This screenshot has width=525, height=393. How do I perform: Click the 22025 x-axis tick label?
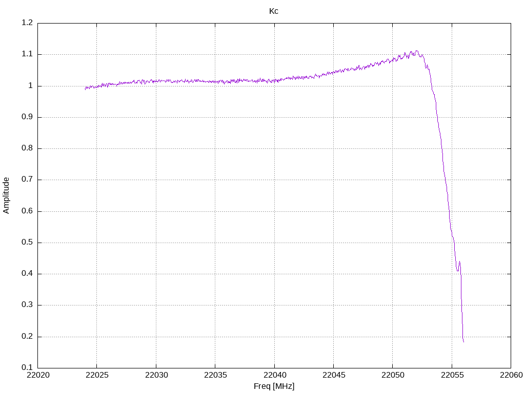click(x=97, y=375)
